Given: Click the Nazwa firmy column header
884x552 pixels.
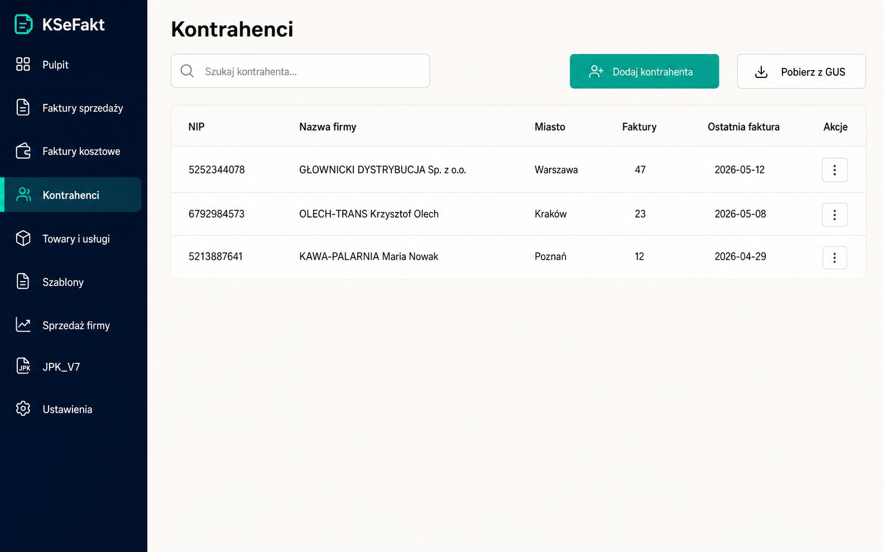Looking at the screenshot, I should (328, 127).
